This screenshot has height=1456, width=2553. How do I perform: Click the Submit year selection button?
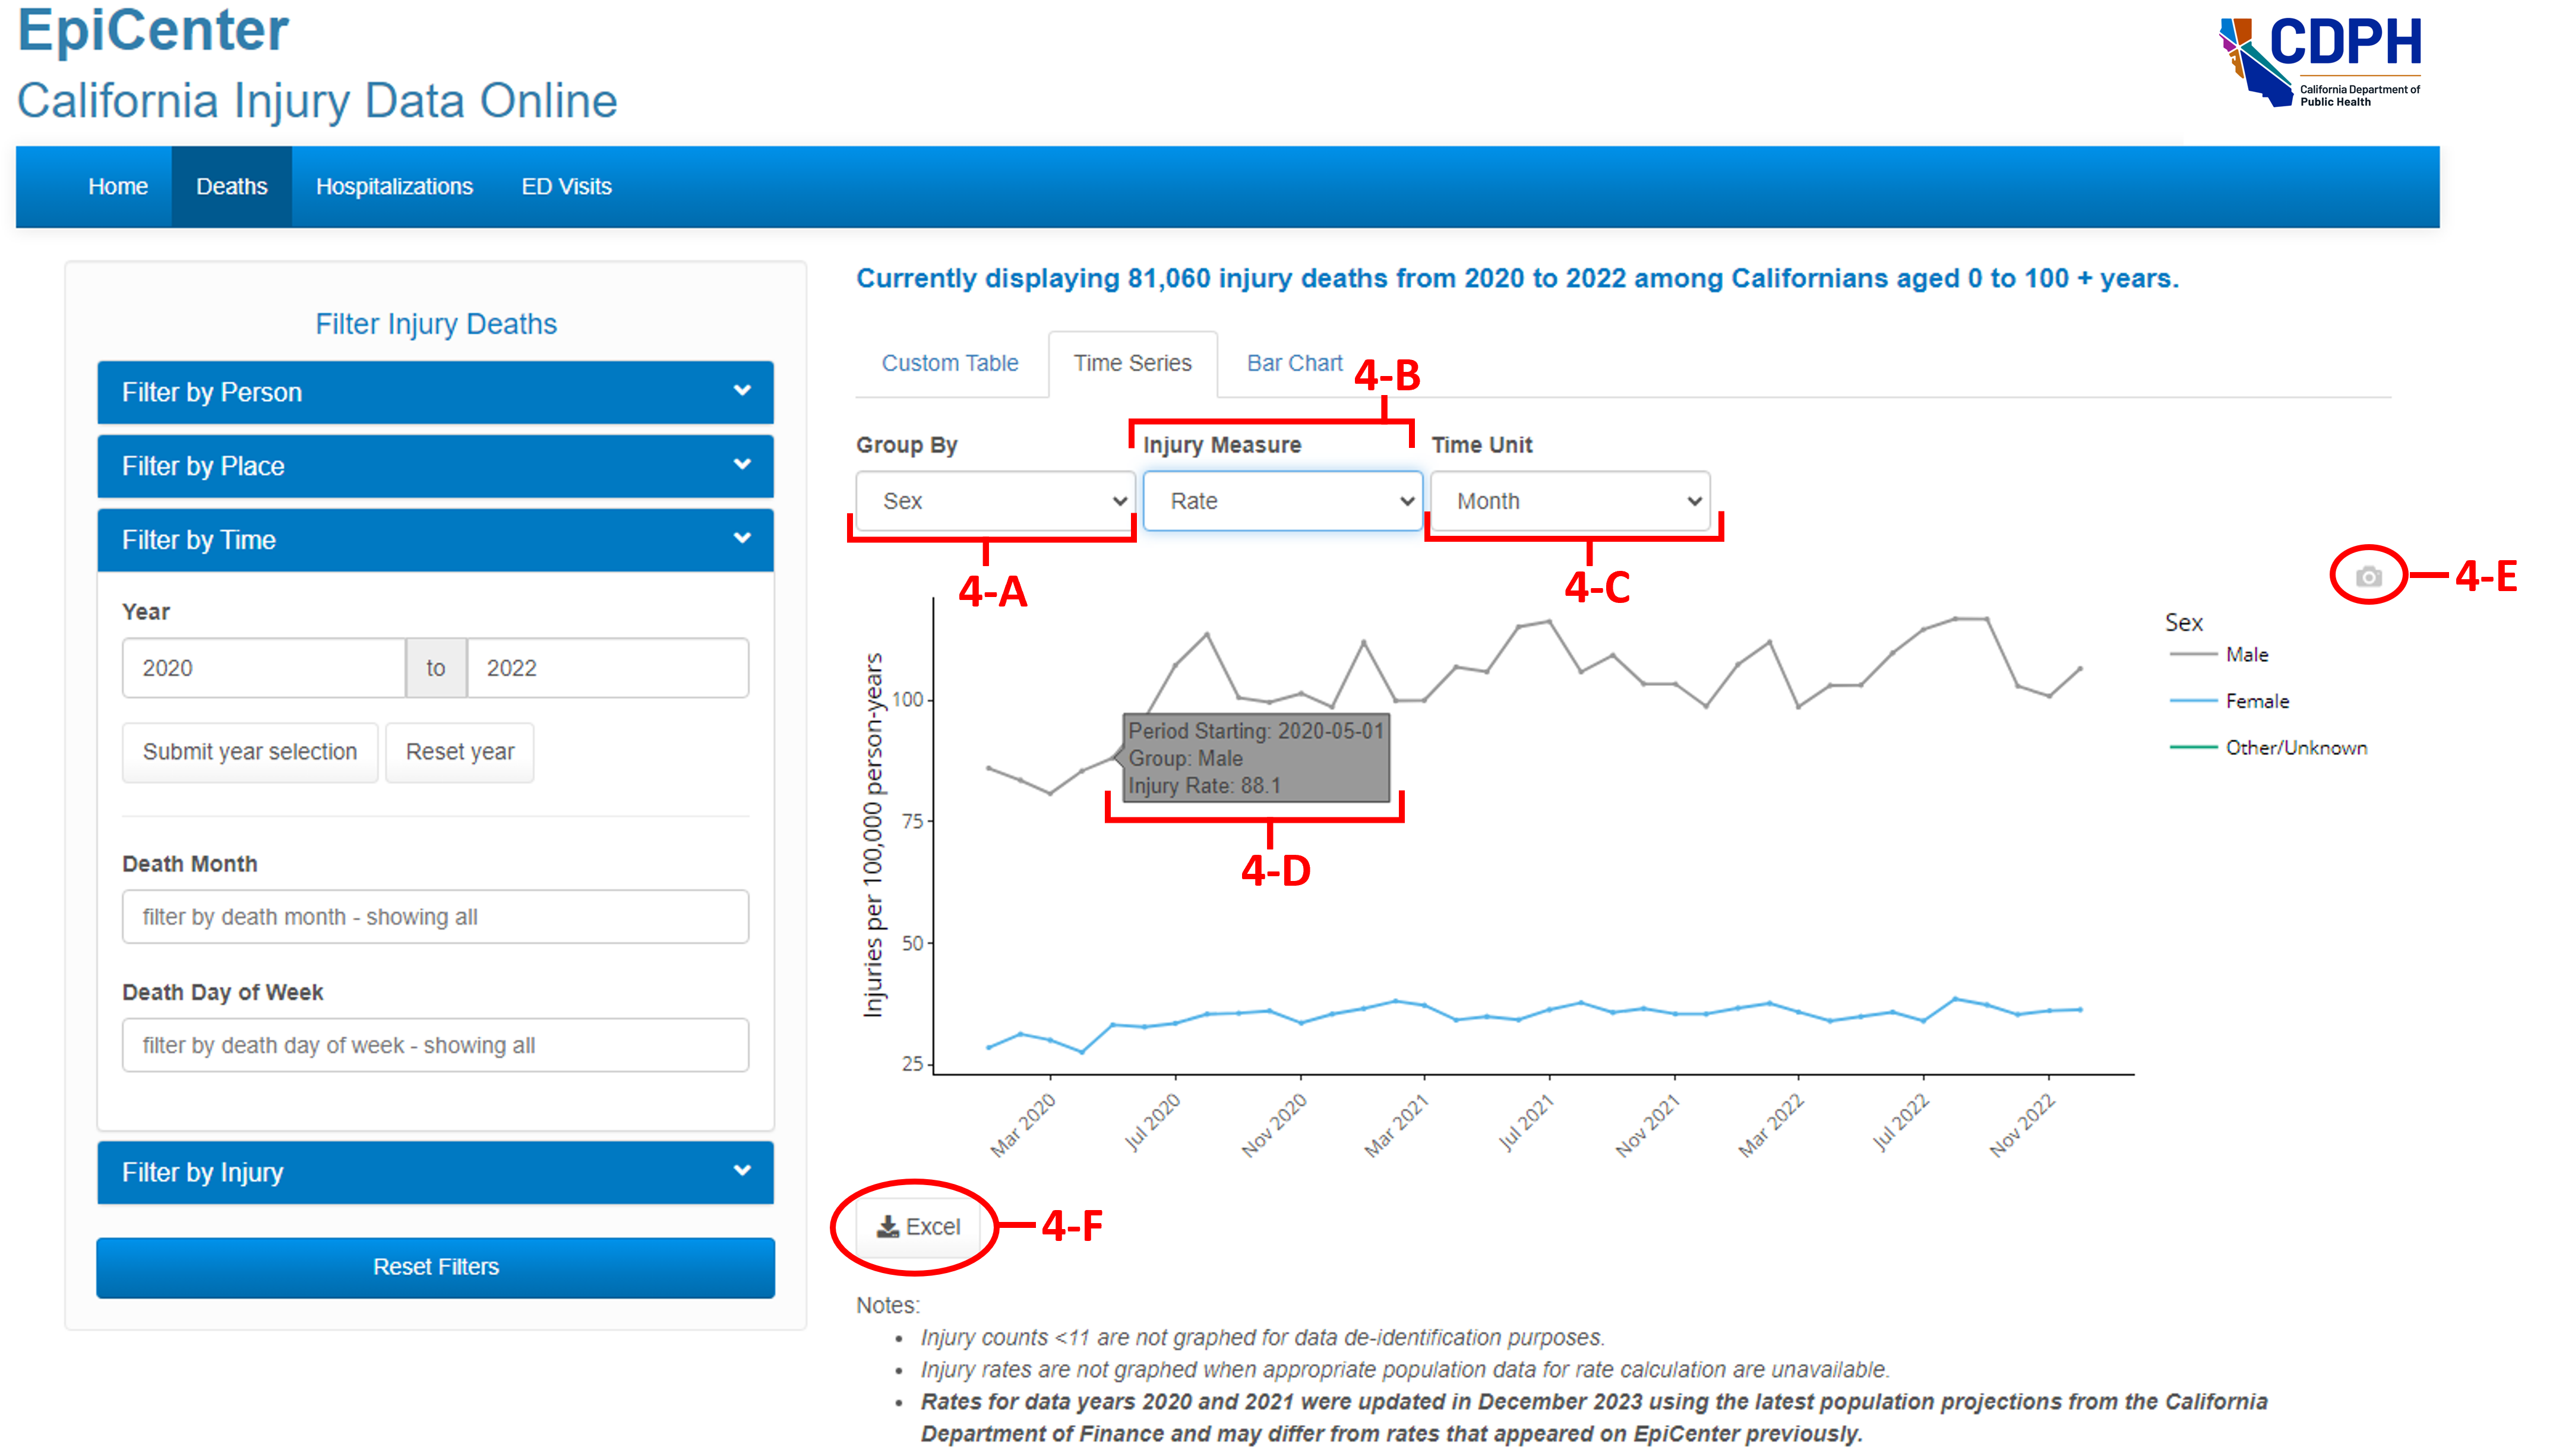coord(249,752)
